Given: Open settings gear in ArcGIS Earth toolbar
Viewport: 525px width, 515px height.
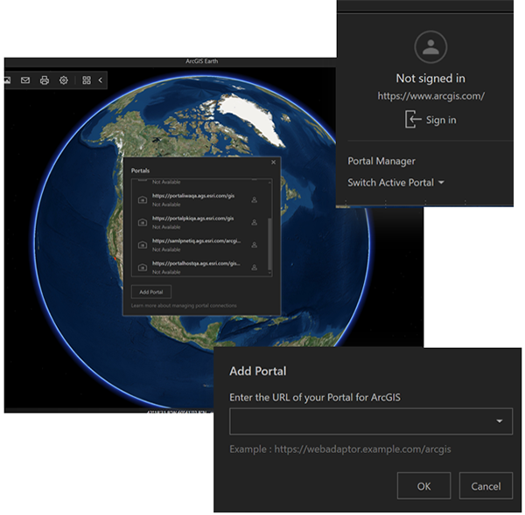Looking at the screenshot, I should 64,80.
